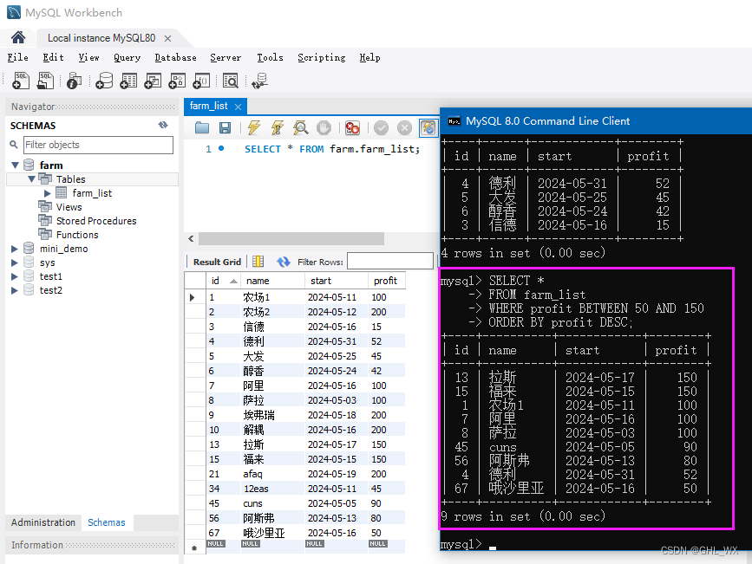
Task: Expand the sys schema
Action: (15, 263)
